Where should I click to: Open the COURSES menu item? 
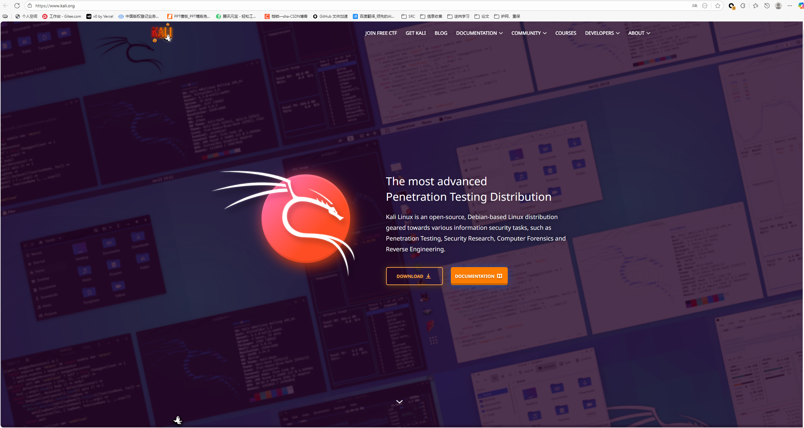coord(566,33)
